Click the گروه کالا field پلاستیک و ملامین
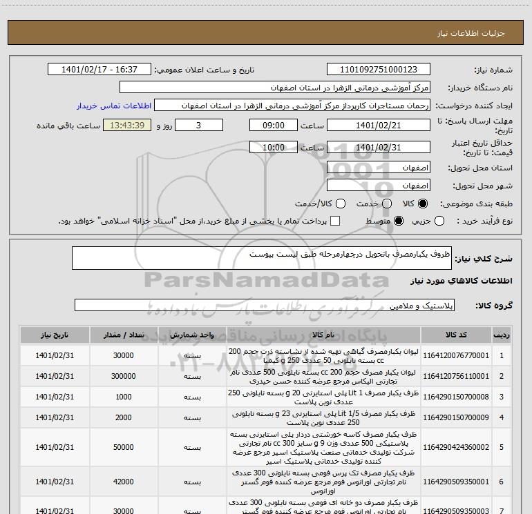Viewport: 532px width, 514px height. coord(265,305)
